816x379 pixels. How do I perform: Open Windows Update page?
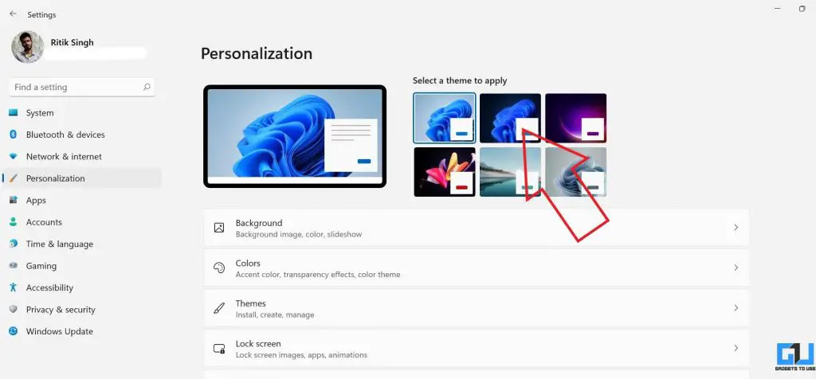(59, 331)
